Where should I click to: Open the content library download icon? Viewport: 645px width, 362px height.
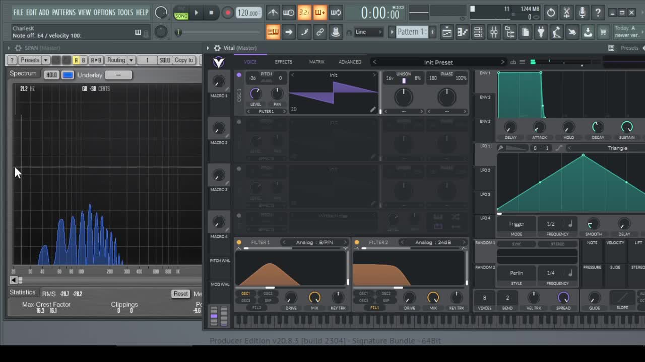(588, 32)
